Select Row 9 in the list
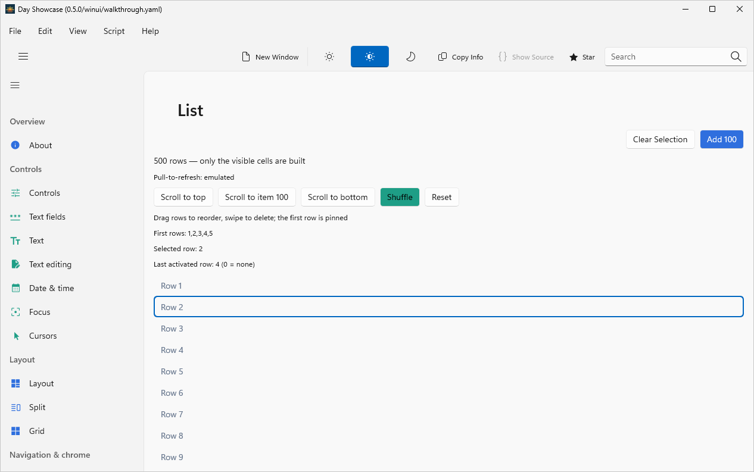Image resolution: width=754 pixels, height=472 pixels. pos(448,457)
